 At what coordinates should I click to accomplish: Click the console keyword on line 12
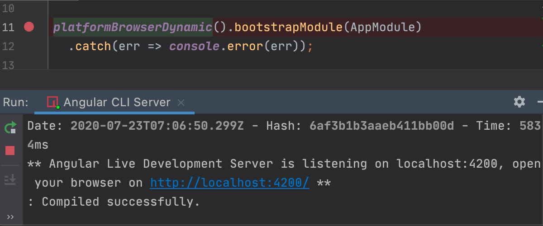click(194, 47)
